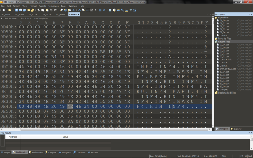Open the Run Template dropdown
This screenshot has height=158, width=253.
pos(41,18)
